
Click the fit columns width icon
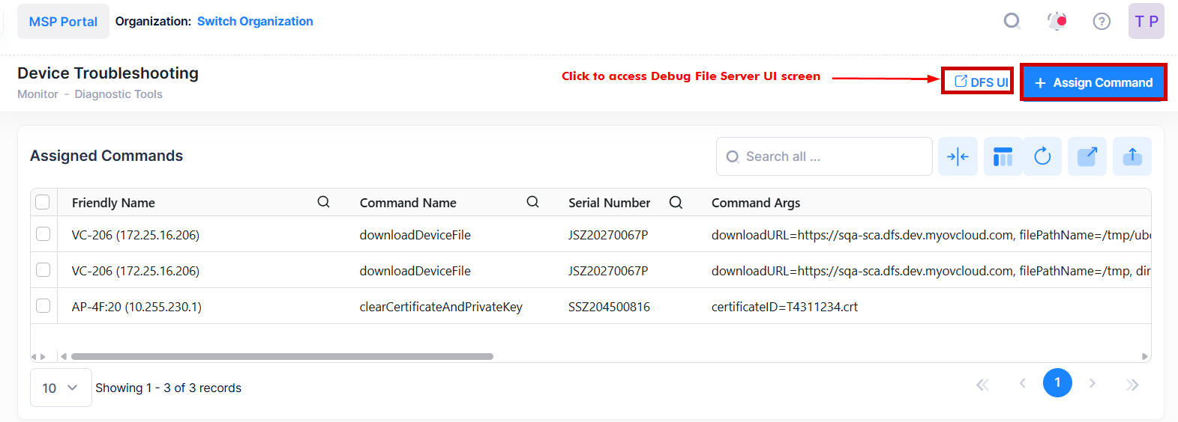pos(958,156)
